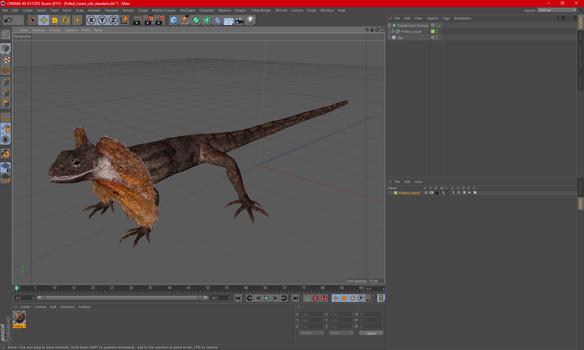Viewport: 584px width, 350px height.
Task: Click the end frame 90 F field
Action: [x=221, y=298]
